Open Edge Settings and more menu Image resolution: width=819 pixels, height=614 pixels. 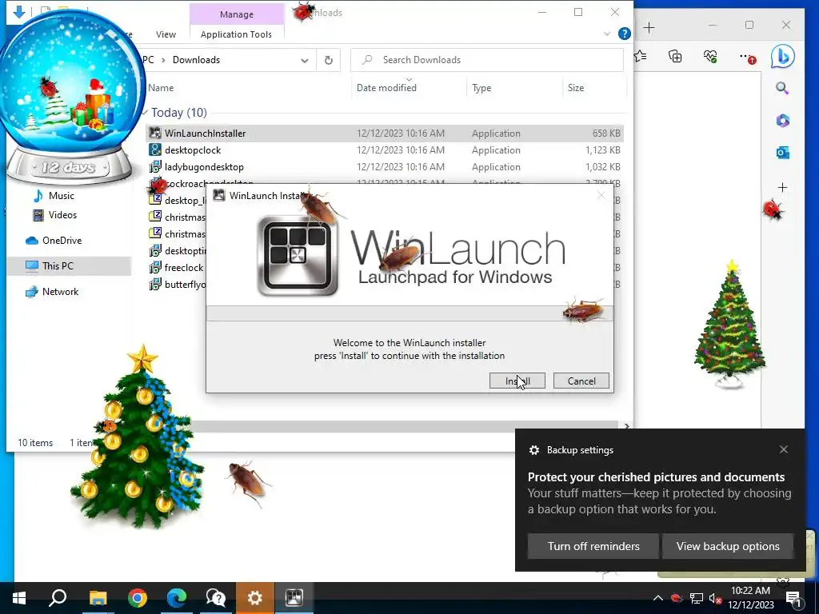pos(747,57)
